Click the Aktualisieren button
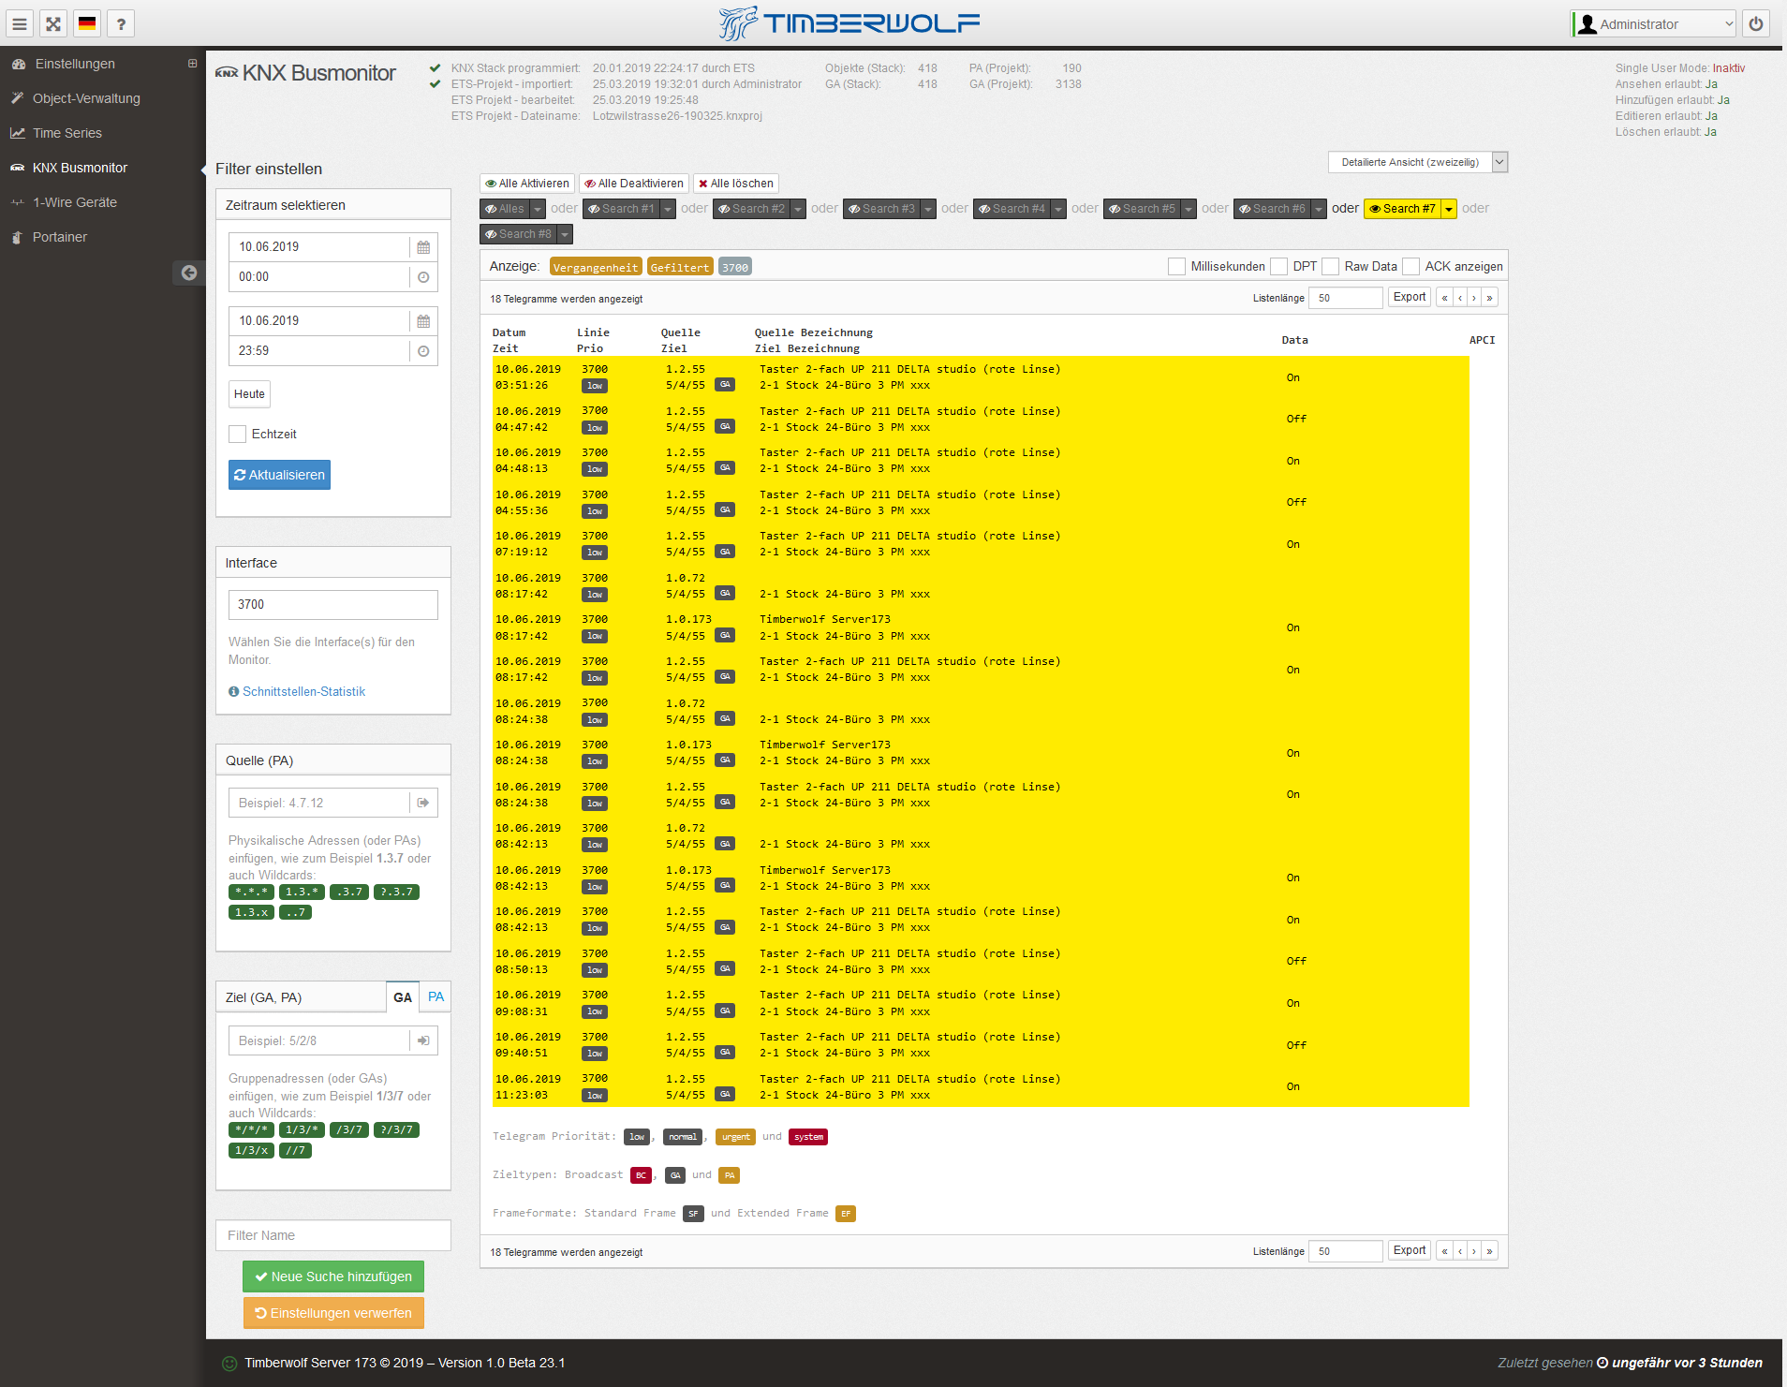Image resolution: width=1787 pixels, height=1387 pixels. point(279,475)
